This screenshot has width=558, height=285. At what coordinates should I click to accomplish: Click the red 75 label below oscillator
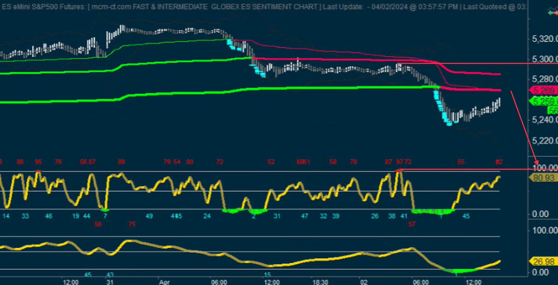click(132, 224)
